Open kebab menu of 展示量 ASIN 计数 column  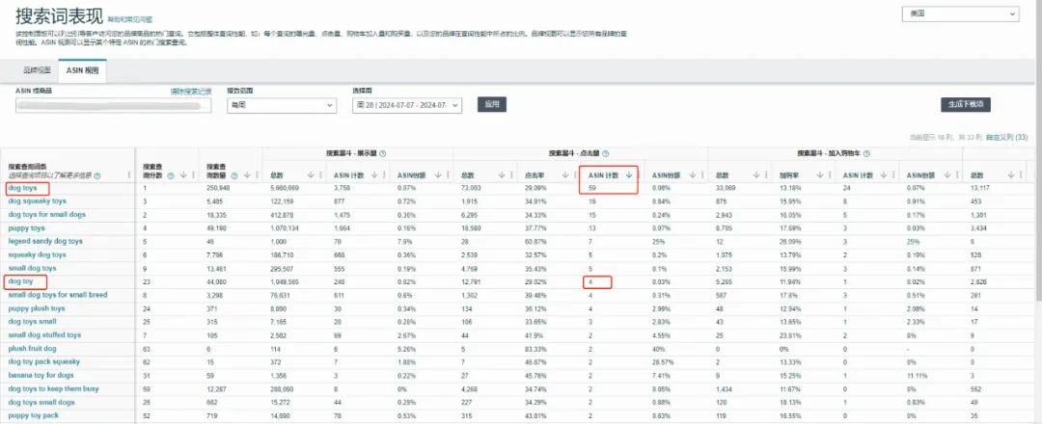[x=384, y=175]
